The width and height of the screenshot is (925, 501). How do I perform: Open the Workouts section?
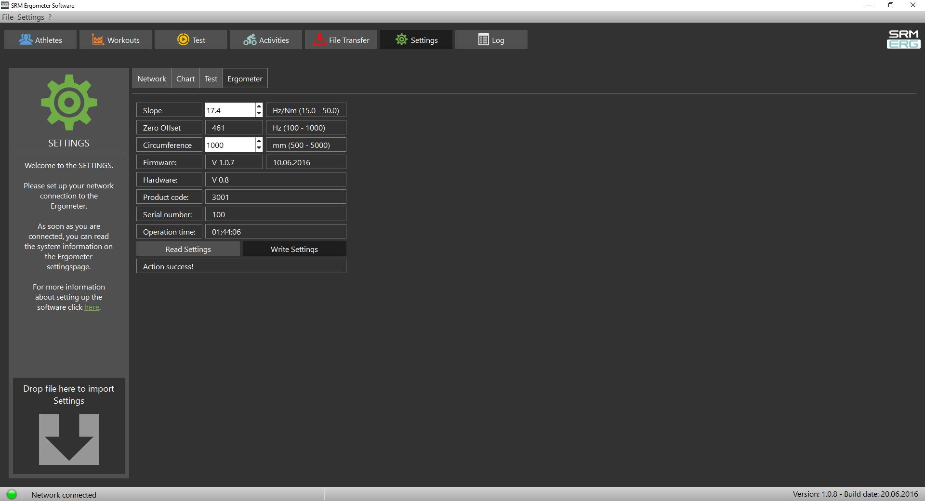(116, 40)
